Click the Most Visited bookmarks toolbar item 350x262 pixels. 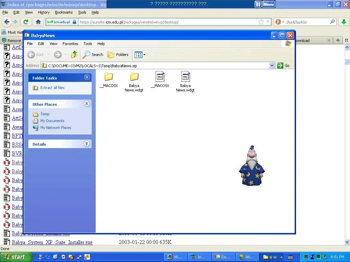click(12, 32)
